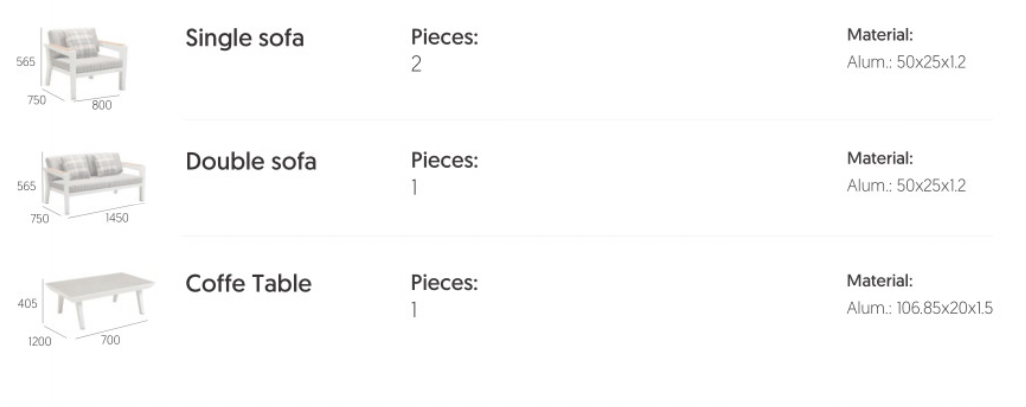Click the Alum.: 106.85x20x1.5 material value
The width and height of the screenshot is (1026, 407).
click(919, 309)
